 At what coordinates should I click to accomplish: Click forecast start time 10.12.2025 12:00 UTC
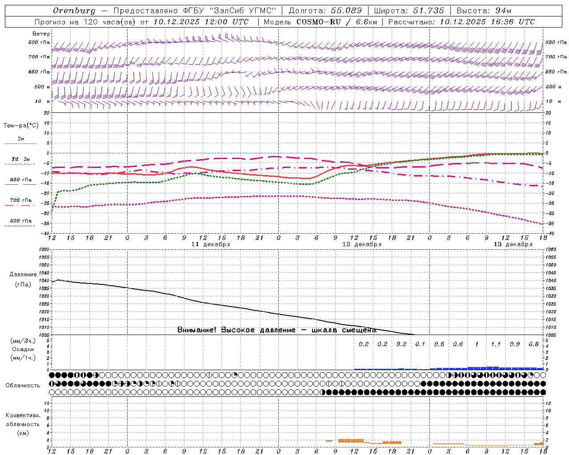(201, 22)
